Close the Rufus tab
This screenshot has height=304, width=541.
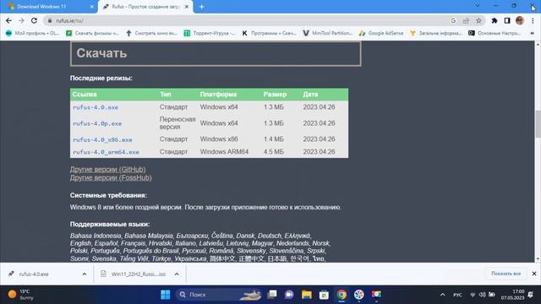coord(187,7)
